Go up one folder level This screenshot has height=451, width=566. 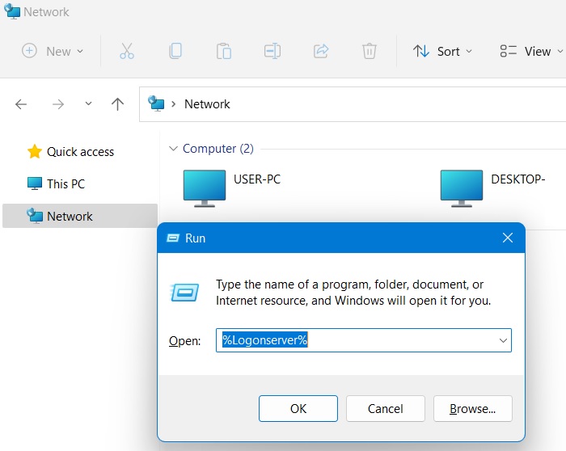pos(118,104)
